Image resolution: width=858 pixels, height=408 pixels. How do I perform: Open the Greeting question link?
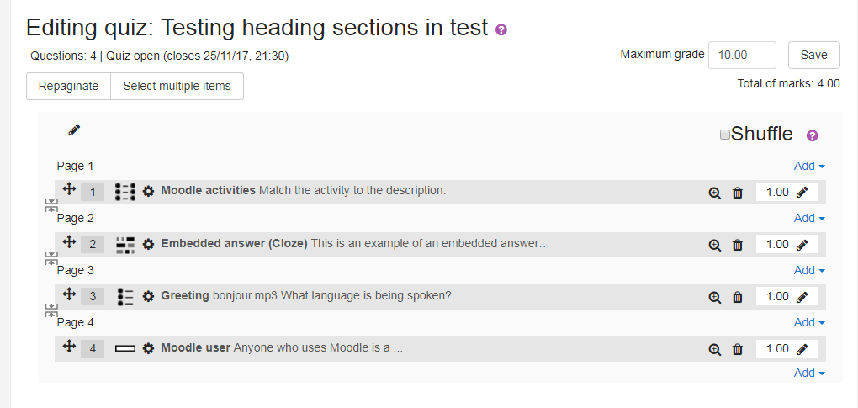tap(185, 296)
